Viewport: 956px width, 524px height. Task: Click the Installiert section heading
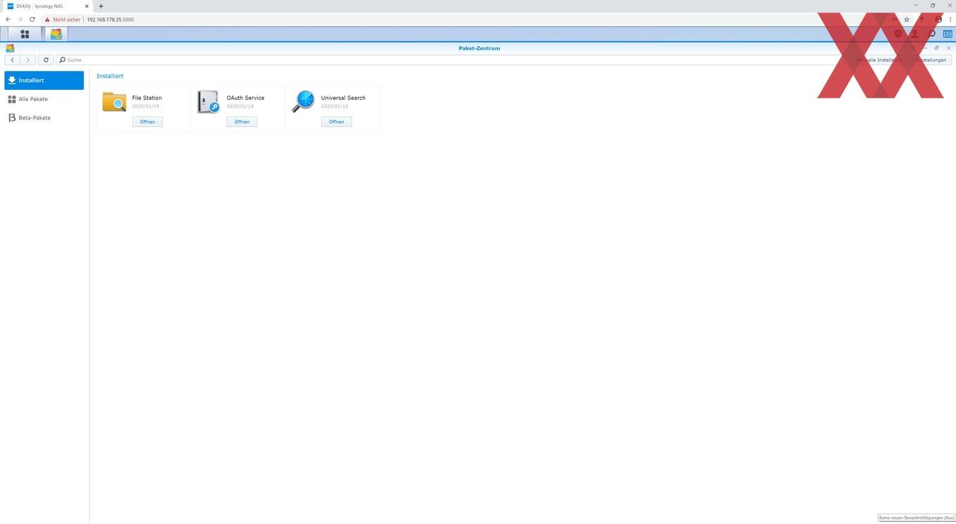(110, 76)
